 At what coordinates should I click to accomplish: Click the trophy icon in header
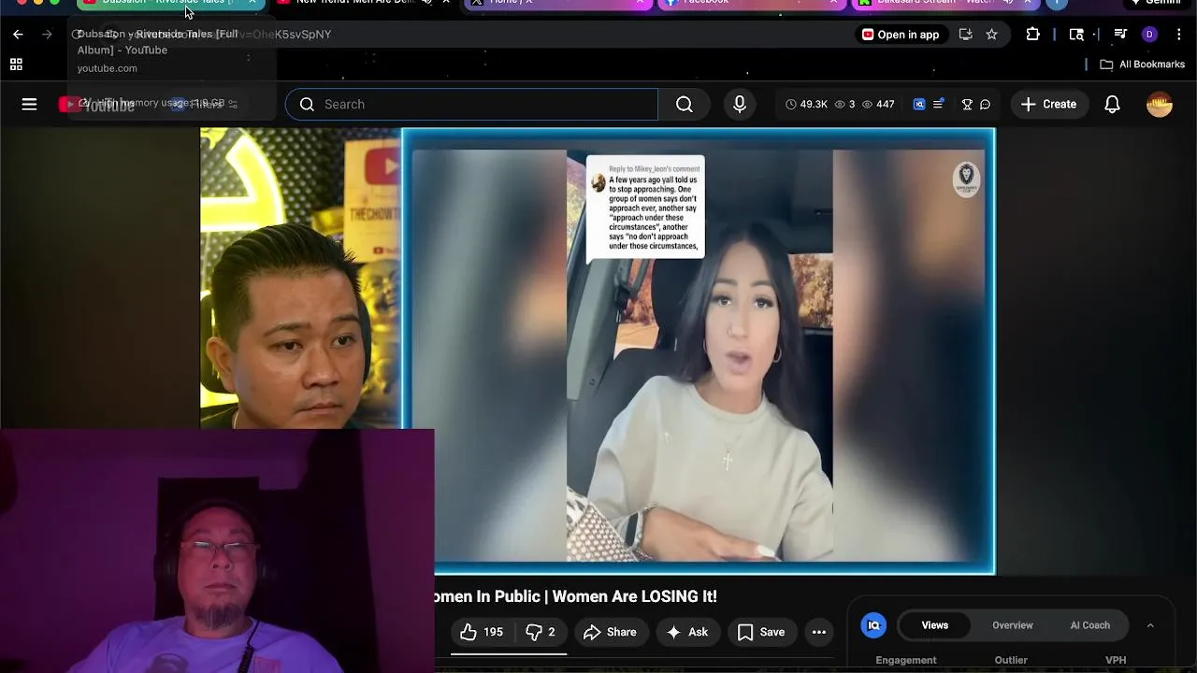[x=967, y=104]
